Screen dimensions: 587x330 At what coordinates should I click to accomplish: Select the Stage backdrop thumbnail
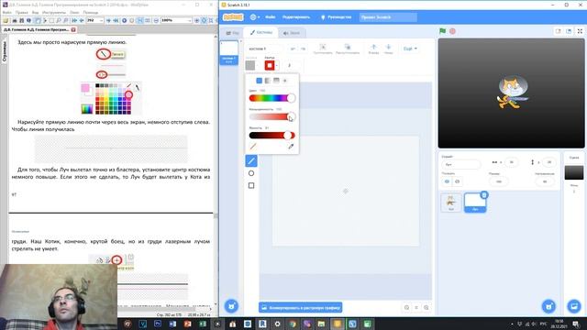click(574, 173)
